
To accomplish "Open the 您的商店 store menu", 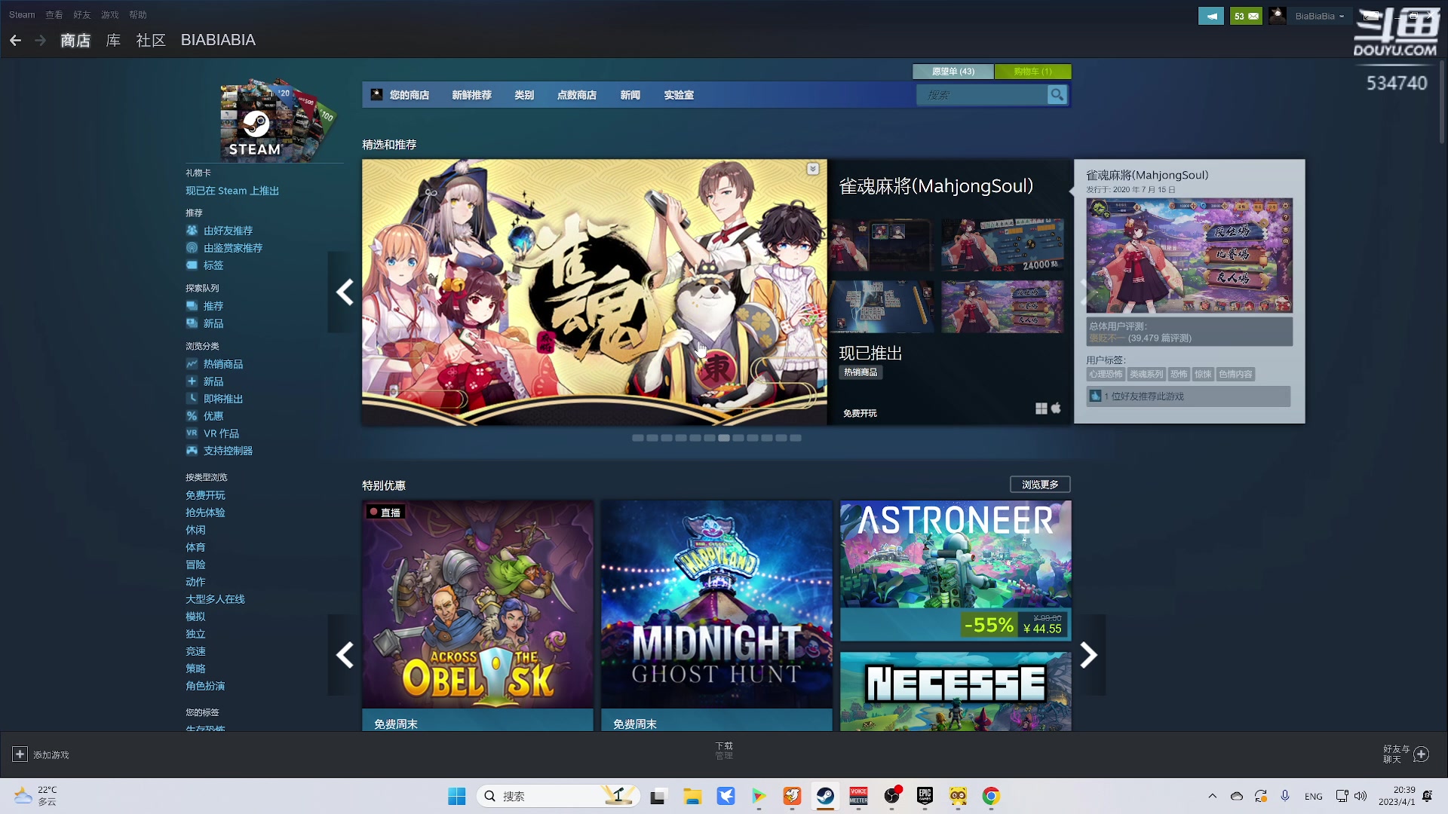I will (410, 95).
